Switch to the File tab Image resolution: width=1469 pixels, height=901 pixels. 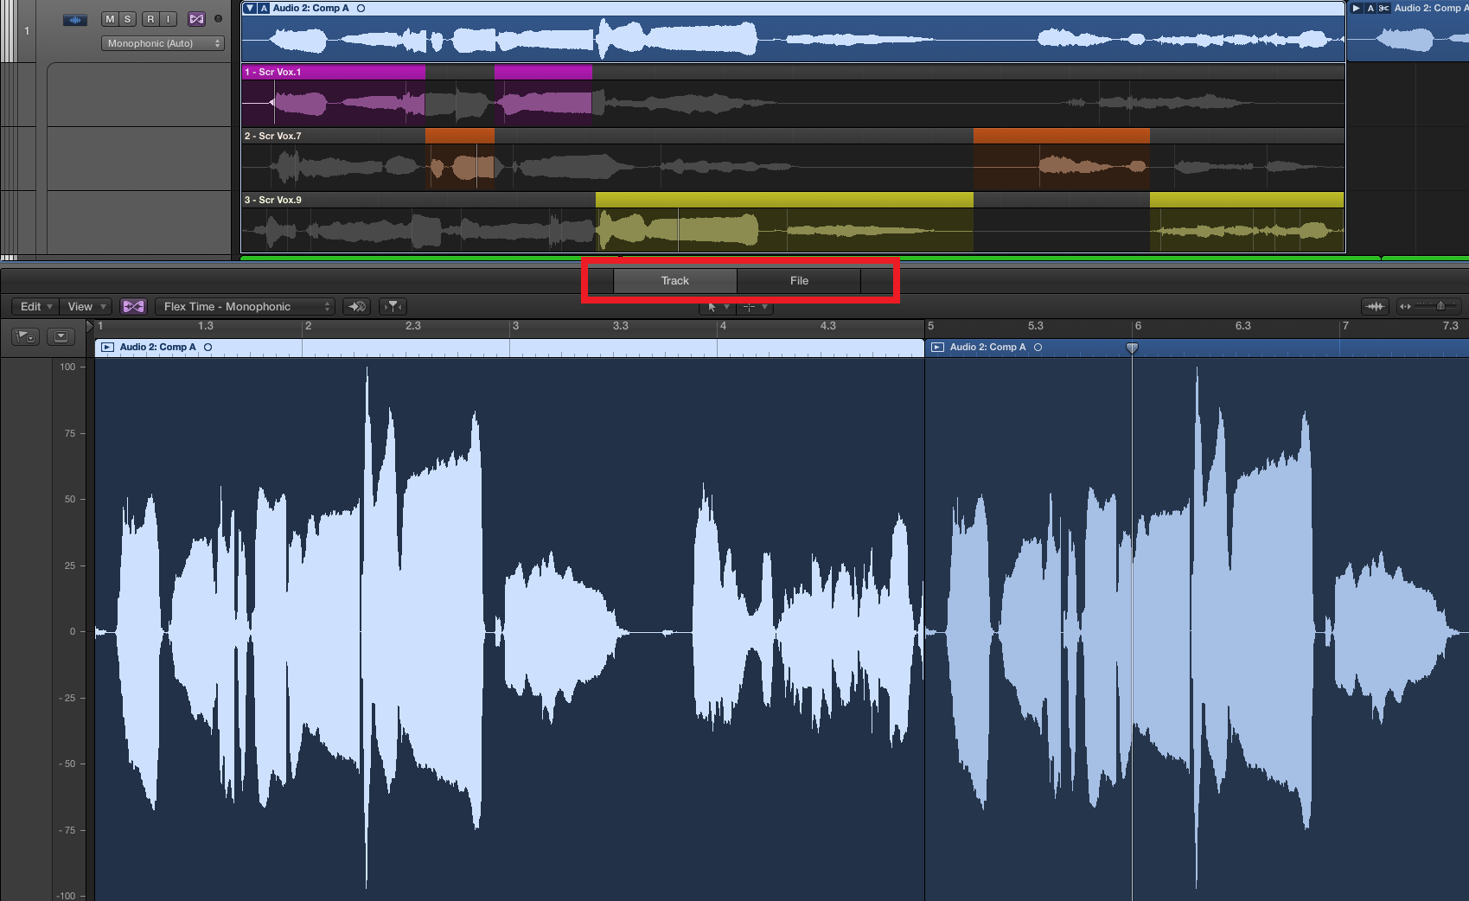(799, 281)
